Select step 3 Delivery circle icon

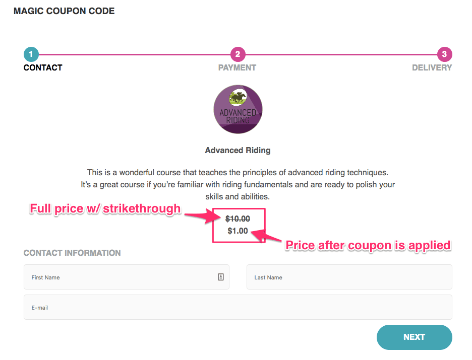[x=445, y=54]
